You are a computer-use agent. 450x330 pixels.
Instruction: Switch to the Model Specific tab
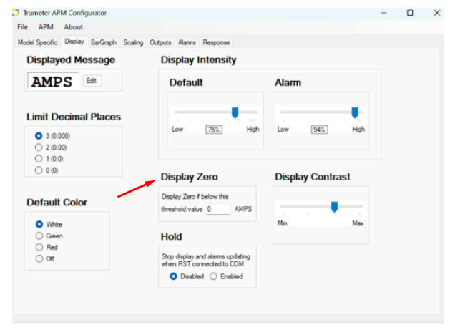click(38, 42)
